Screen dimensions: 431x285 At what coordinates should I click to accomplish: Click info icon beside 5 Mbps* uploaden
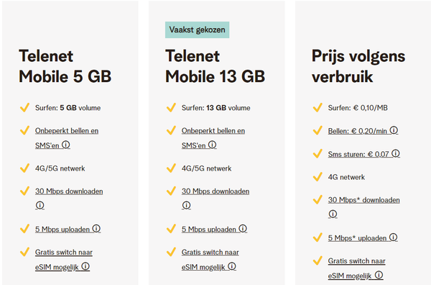[394, 237]
